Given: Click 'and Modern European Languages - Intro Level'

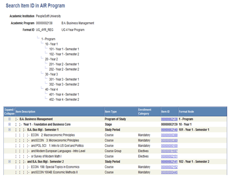Looking at the screenshot, I should click(58, 151).
